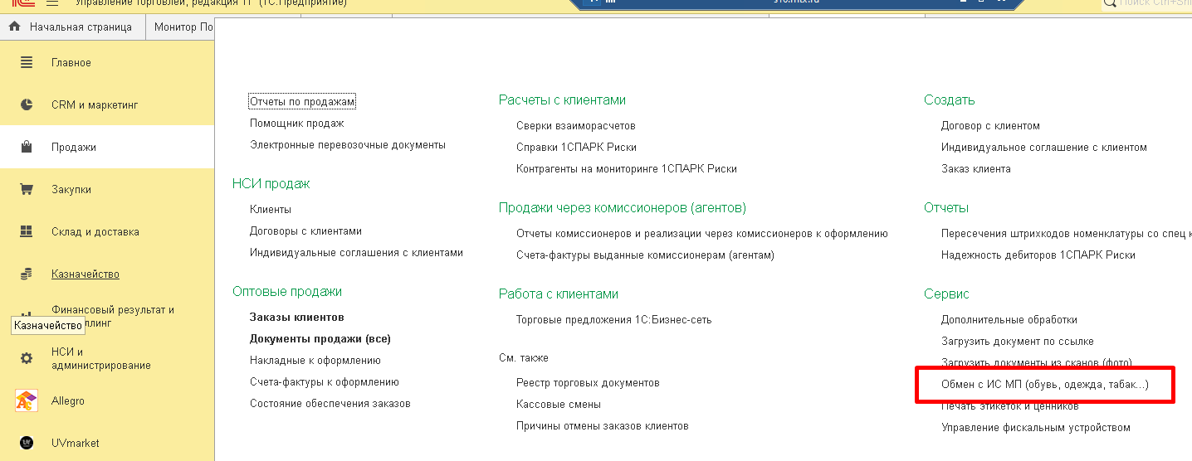
Task: Launch the Allegro section icon
Action: [x=27, y=400]
